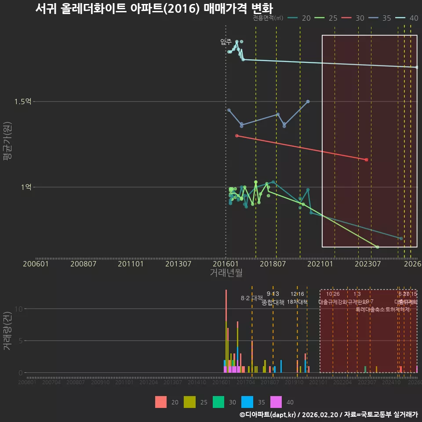Click the volume axis label 200704
The height and width of the screenshot is (422, 422).
point(51,382)
